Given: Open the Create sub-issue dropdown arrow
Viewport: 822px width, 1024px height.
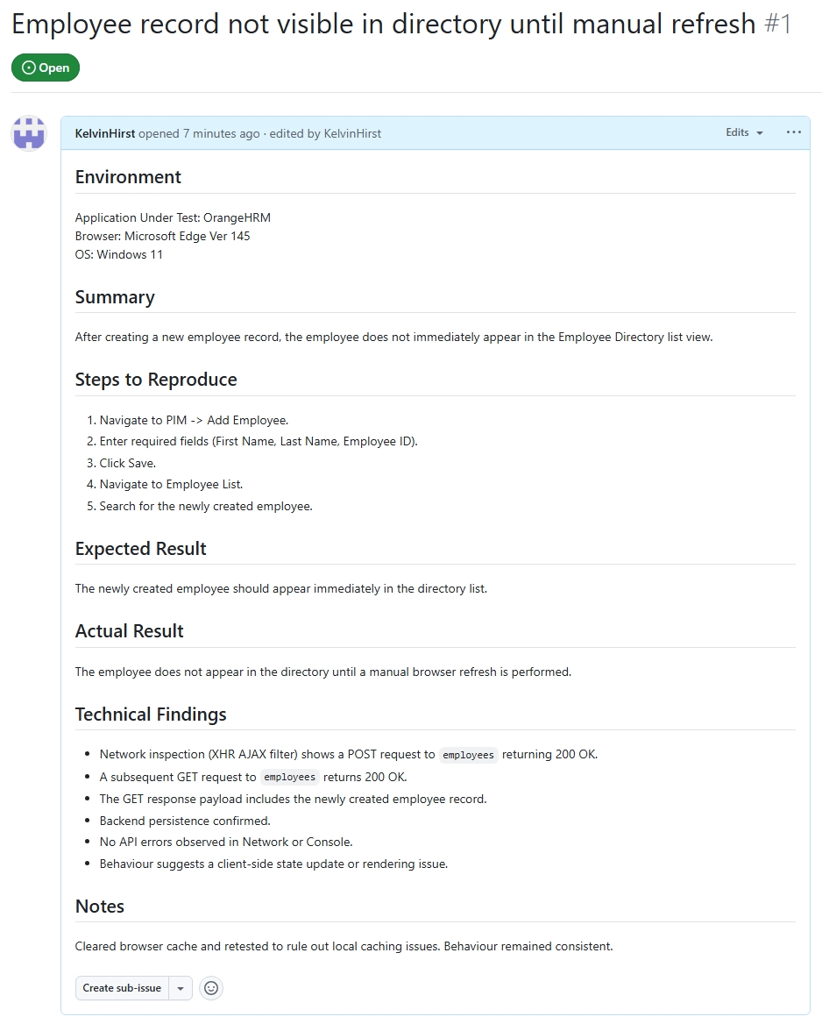Looking at the screenshot, I should pyautogui.click(x=181, y=988).
